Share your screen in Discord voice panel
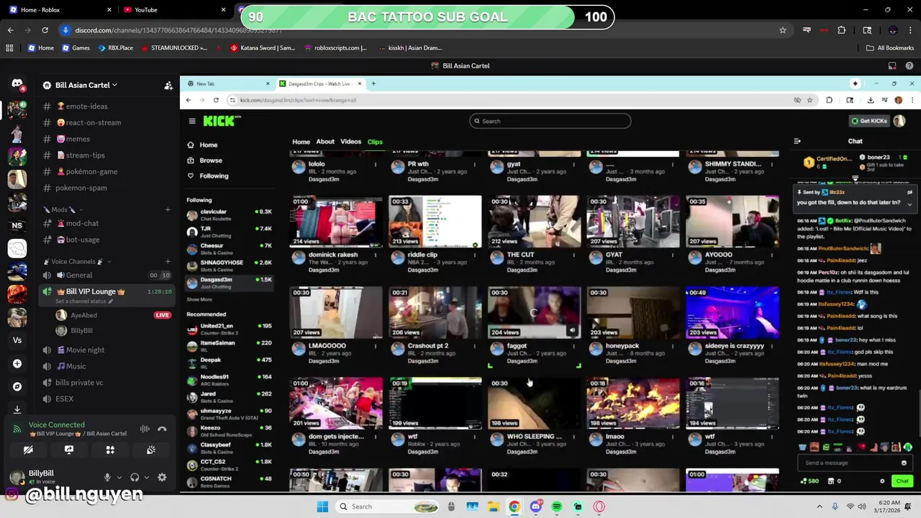This screenshot has width=921, height=518. coord(69,450)
